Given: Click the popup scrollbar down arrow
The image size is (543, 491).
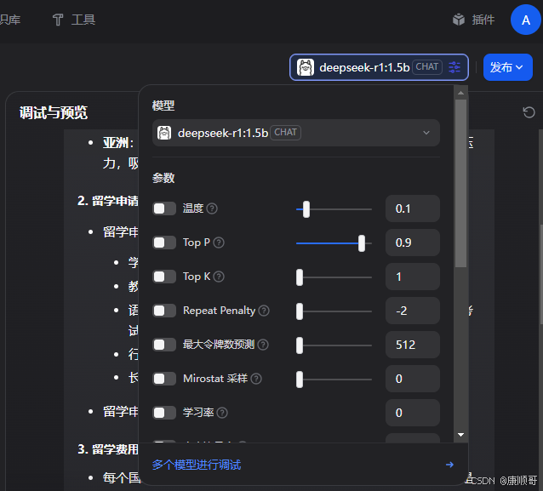Looking at the screenshot, I should (460, 435).
